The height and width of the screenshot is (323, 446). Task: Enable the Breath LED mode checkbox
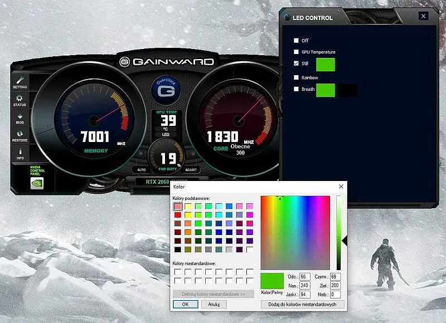(297, 89)
